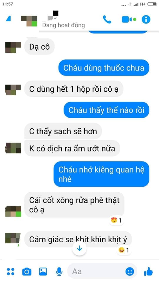The height and width of the screenshot is (282, 159).
Task: Tap the blue back arrow
Action: [x=9, y=19]
